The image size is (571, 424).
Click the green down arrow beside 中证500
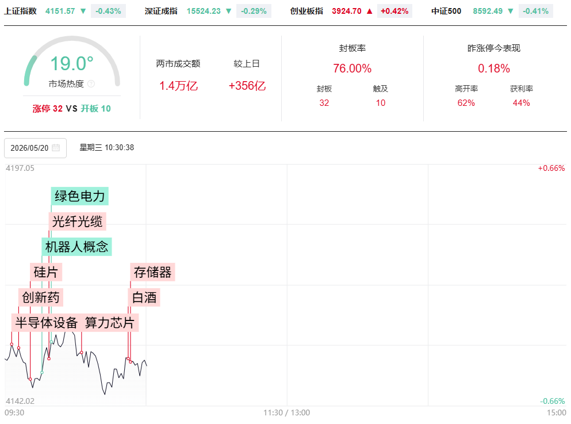[x=511, y=12]
